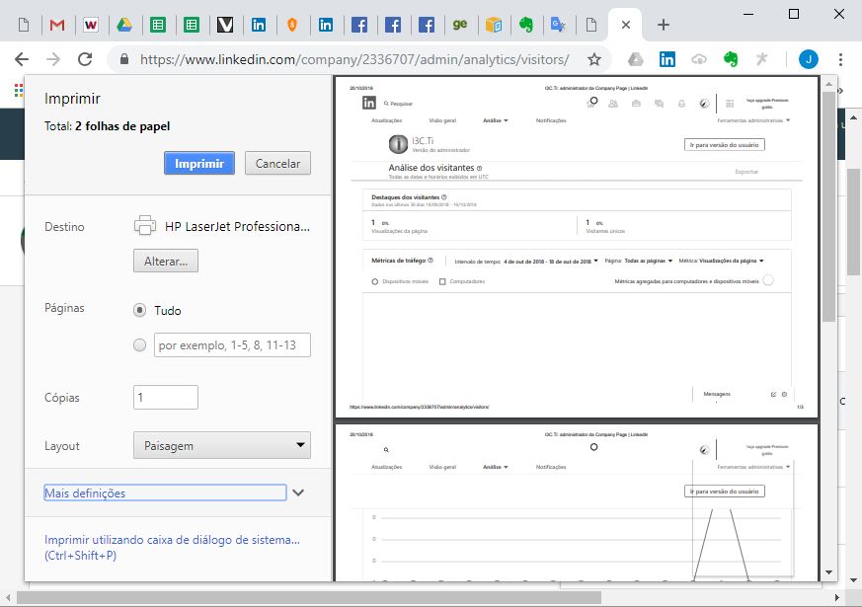The image size is (862, 607).
Task: Open the system dialog print link
Action: pyautogui.click(x=171, y=548)
